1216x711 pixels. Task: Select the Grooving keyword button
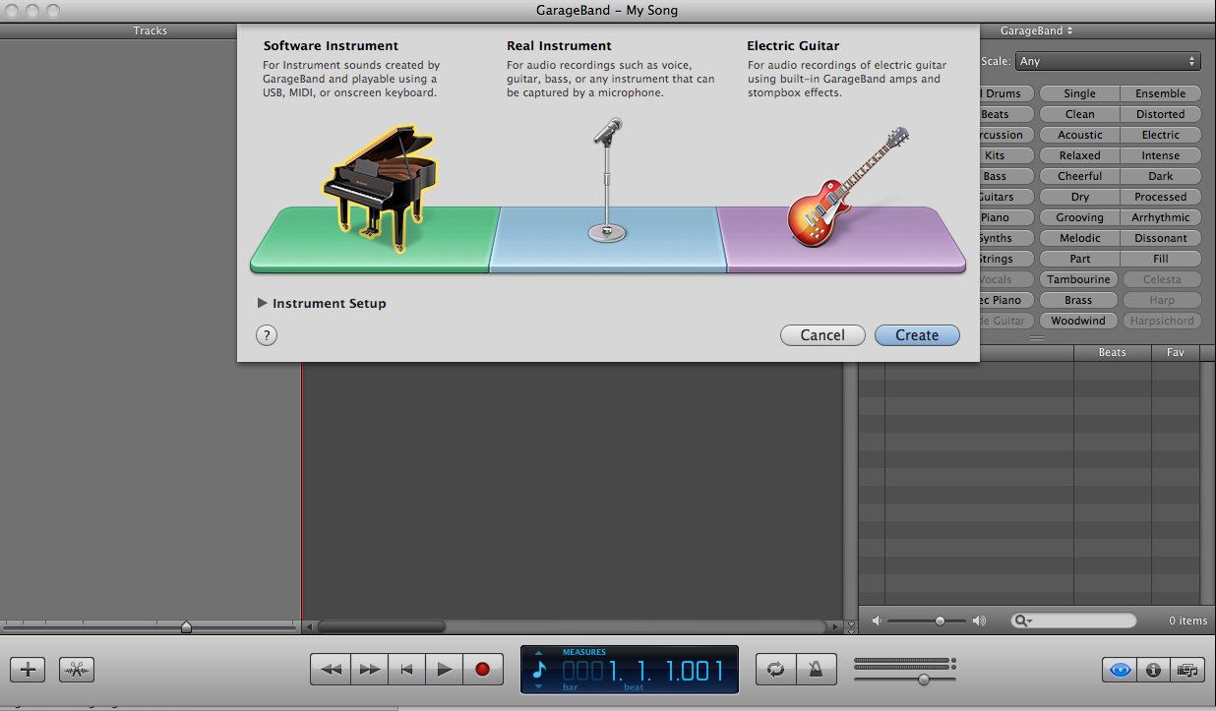point(1079,217)
